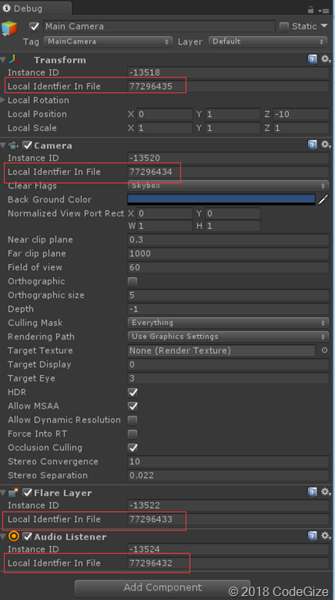Toggle the Static checkbox
Viewport: 335px width, 600px height.
[283, 27]
